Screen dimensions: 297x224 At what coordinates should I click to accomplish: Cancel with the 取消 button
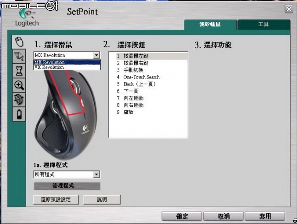[x=223, y=216]
